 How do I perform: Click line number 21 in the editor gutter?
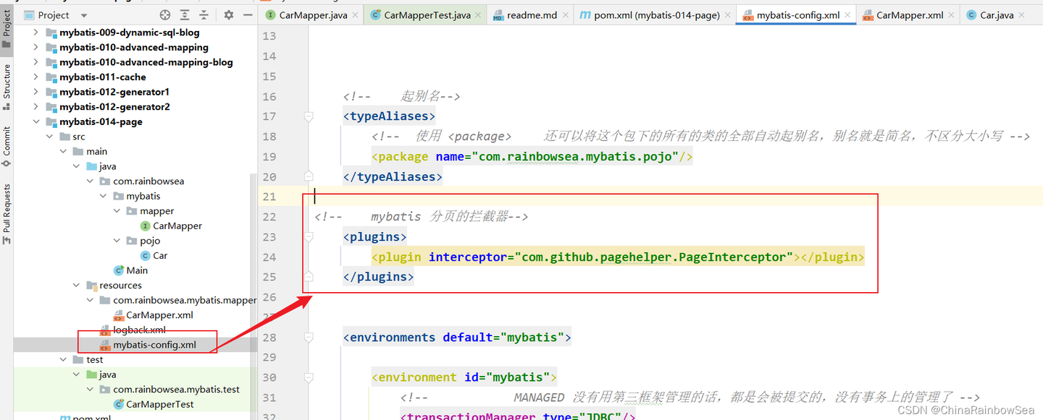pos(269,196)
